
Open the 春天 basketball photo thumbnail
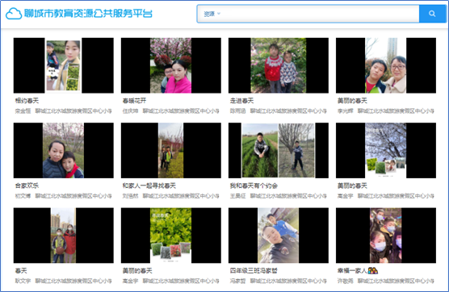pos(64,236)
